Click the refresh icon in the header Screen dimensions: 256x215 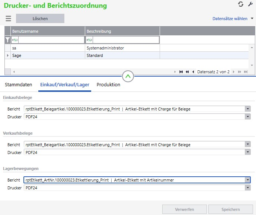coord(241,4)
